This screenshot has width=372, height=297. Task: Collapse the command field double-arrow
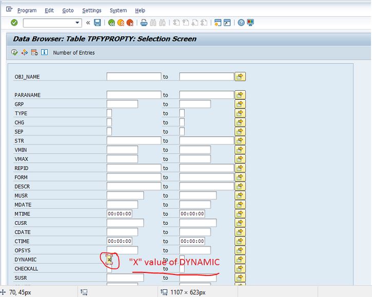point(88,23)
